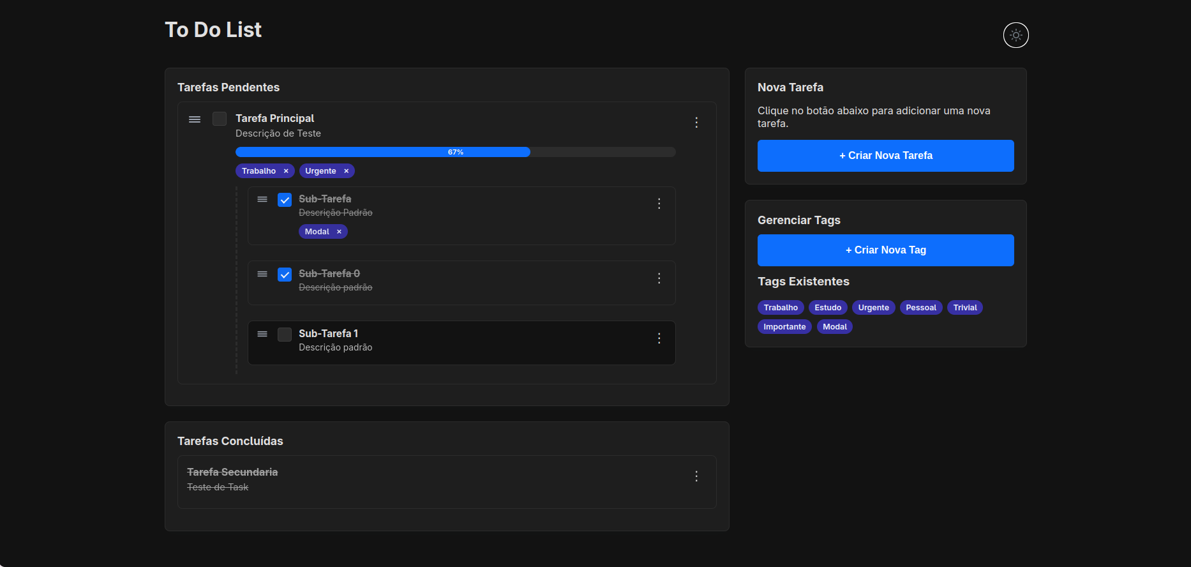Check the Tarefa Principal checkbox
1191x567 pixels.
coord(220,119)
